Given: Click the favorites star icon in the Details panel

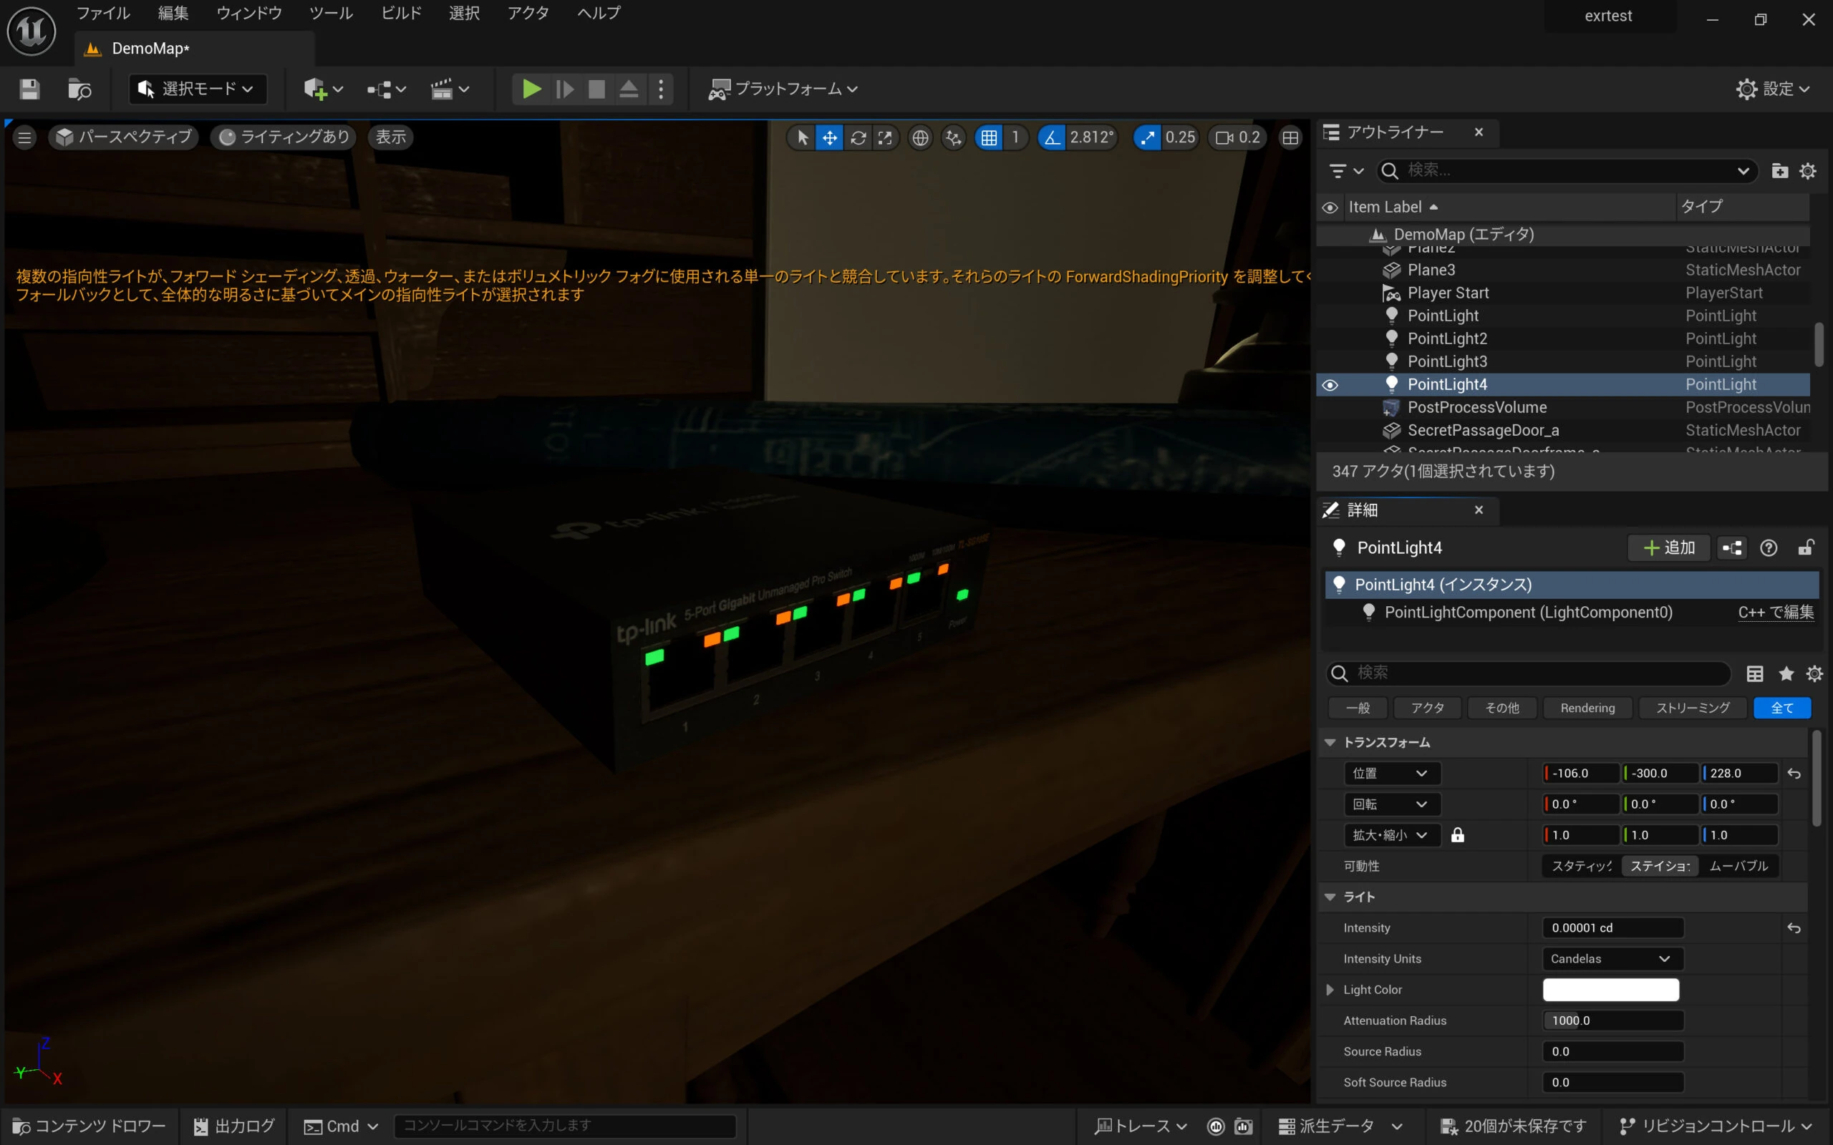Looking at the screenshot, I should pos(1786,673).
